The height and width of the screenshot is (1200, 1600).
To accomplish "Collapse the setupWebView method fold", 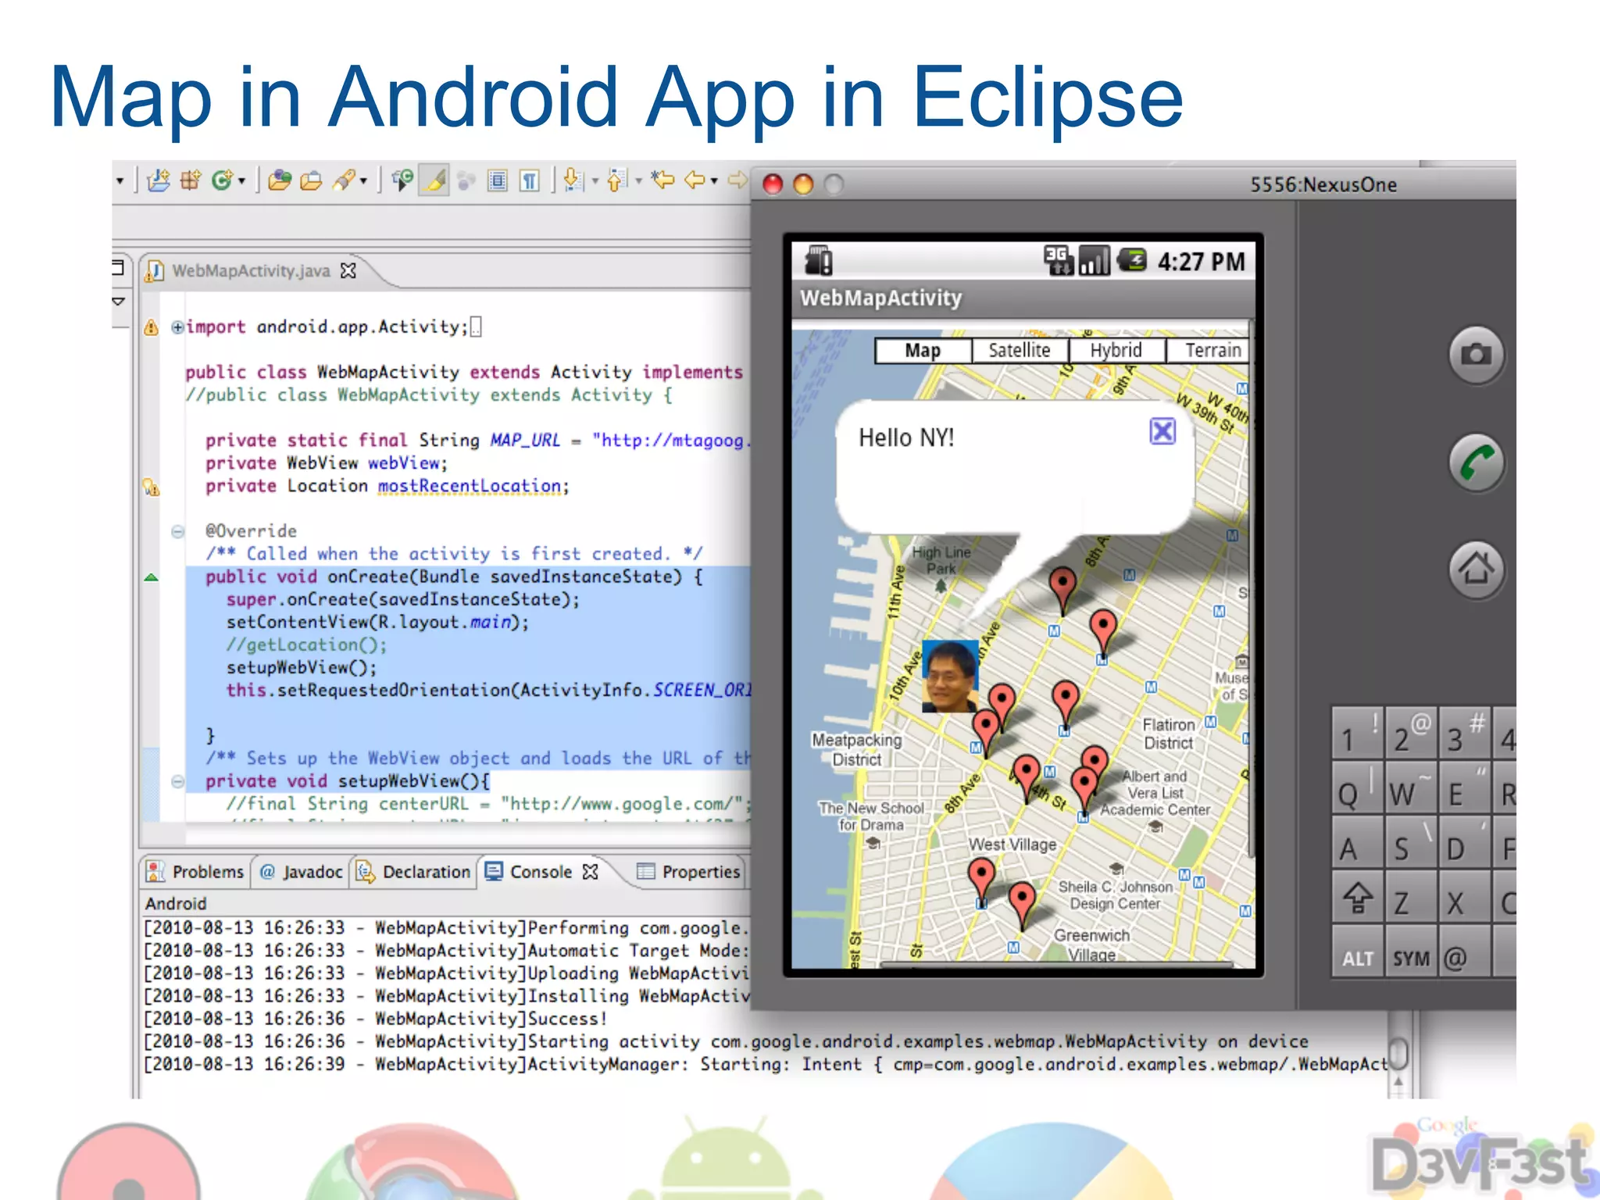I will [x=177, y=781].
